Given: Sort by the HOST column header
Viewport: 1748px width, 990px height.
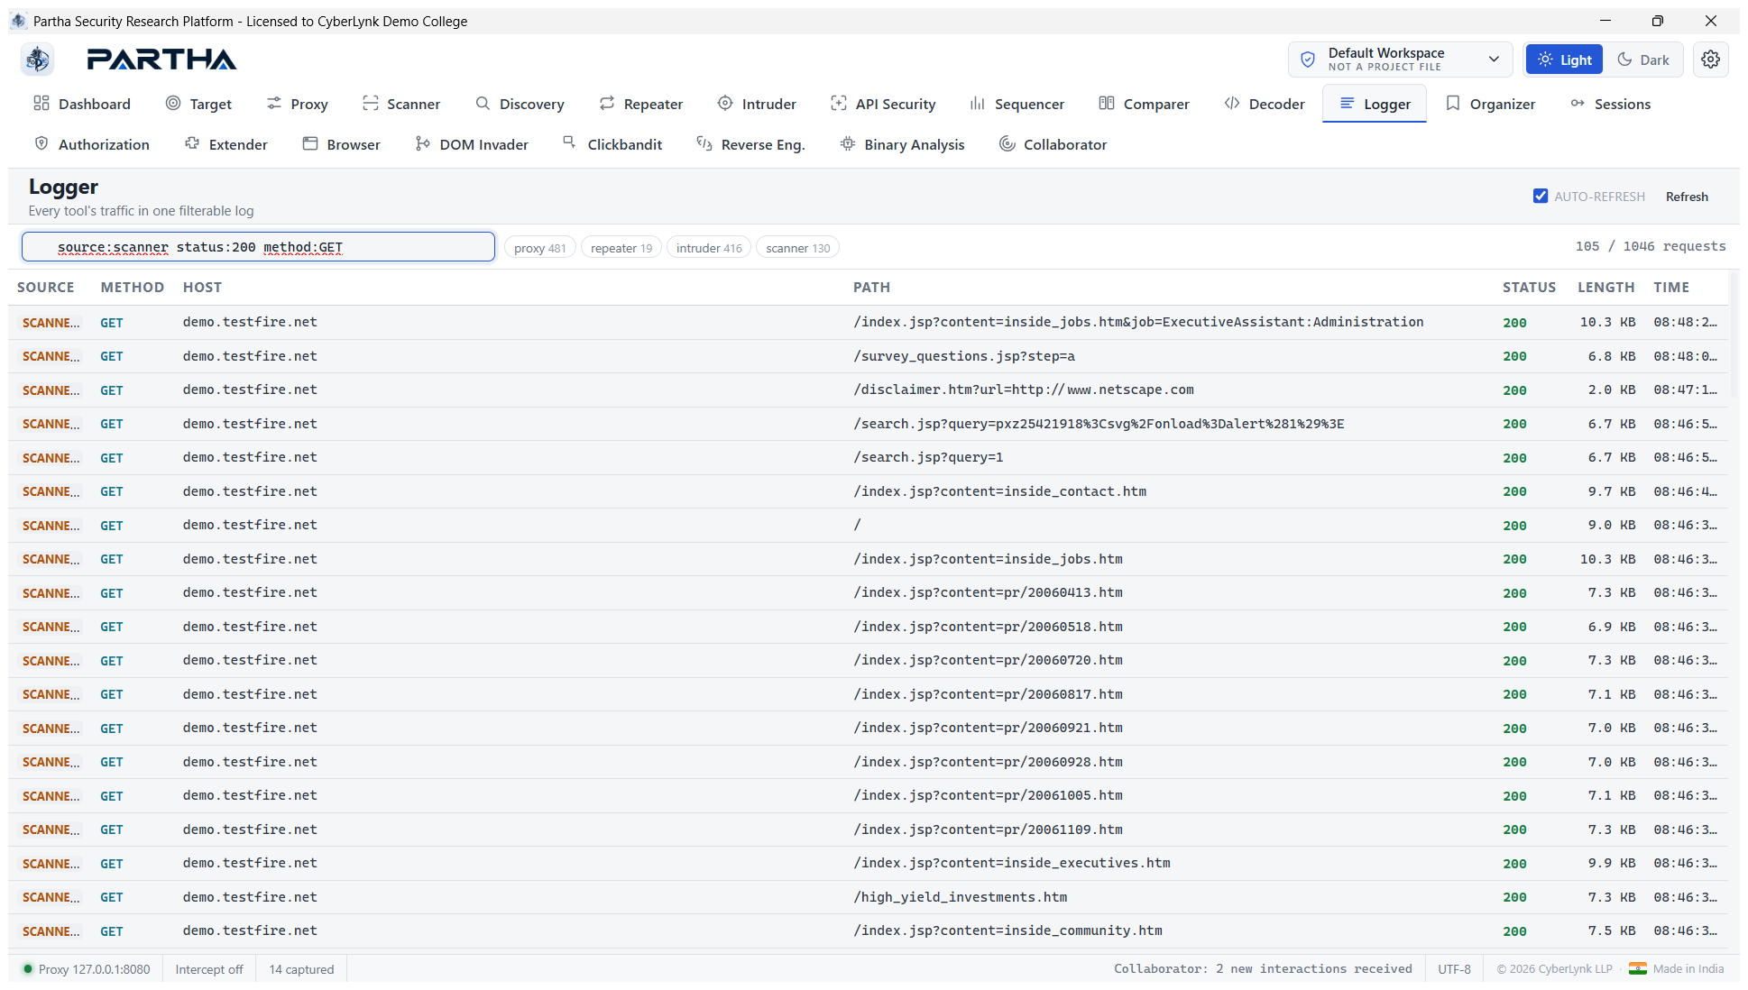Looking at the screenshot, I should (x=202, y=288).
